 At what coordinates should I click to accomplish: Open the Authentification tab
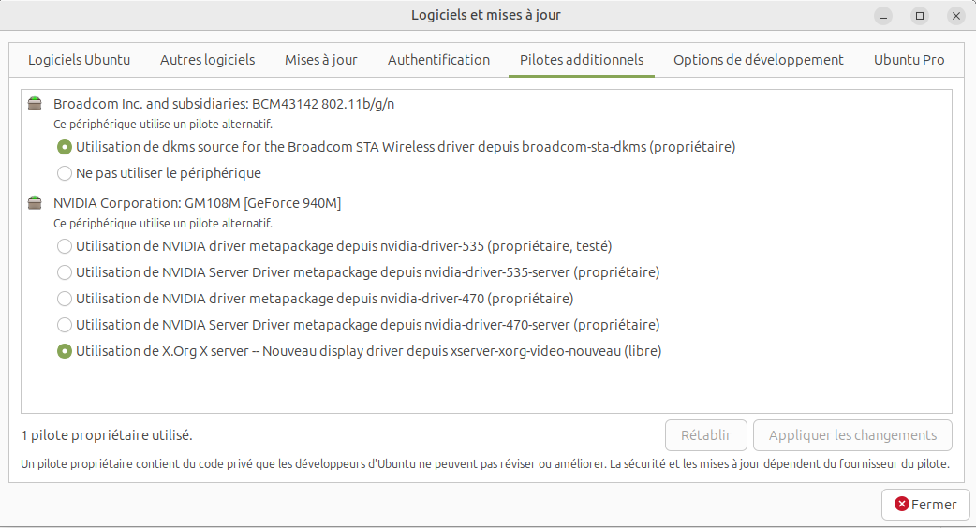[439, 60]
